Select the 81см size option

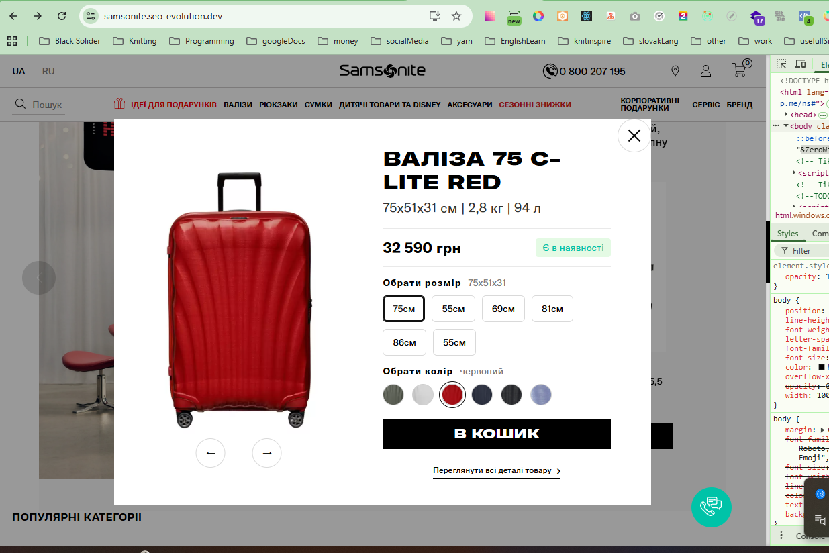(x=552, y=309)
